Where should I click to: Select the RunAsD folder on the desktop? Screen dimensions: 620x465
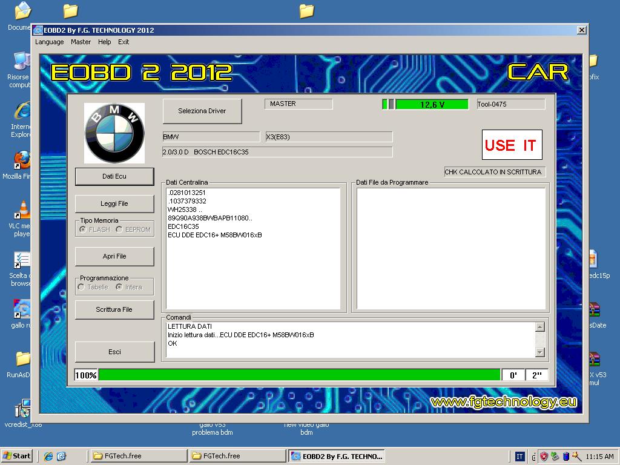click(23, 359)
